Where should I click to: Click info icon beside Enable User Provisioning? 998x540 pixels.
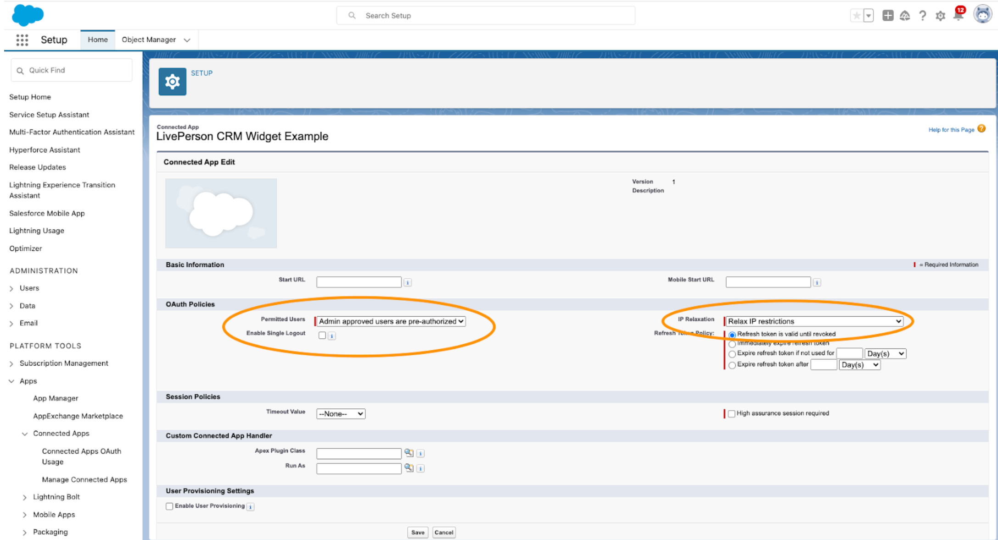click(250, 507)
